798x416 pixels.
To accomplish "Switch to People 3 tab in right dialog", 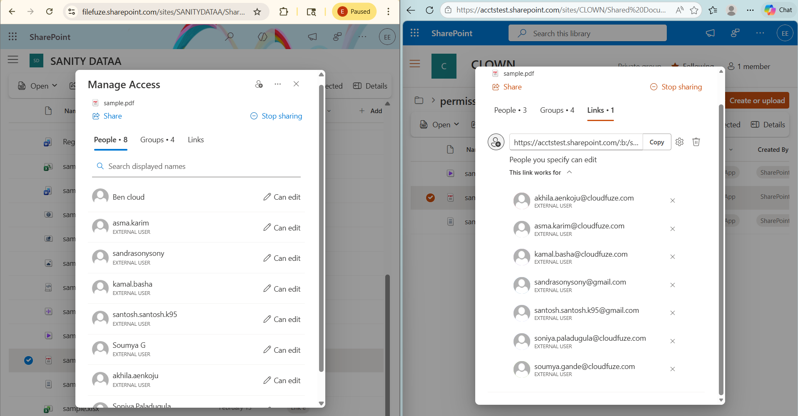I will click(510, 110).
